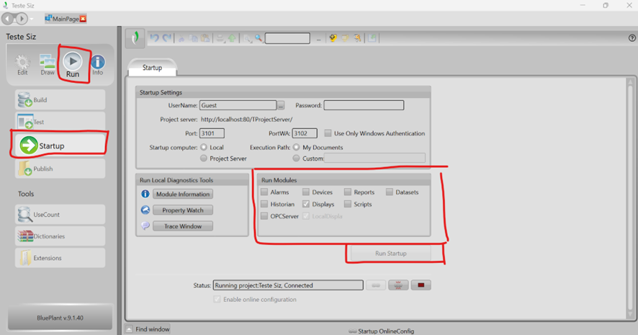Image resolution: width=638 pixels, height=335 pixels.
Task: Choose the Custom execution path option
Action: [x=296, y=158]
